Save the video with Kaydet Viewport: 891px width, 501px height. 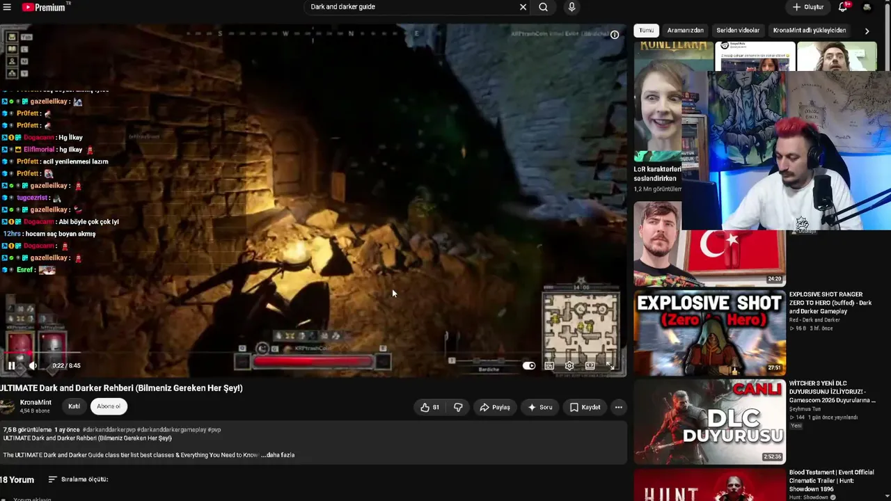pos(585,407)
